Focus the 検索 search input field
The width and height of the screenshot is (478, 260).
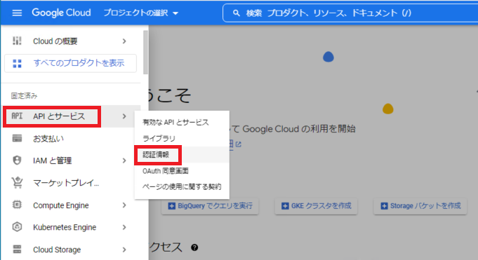point(350,13)
